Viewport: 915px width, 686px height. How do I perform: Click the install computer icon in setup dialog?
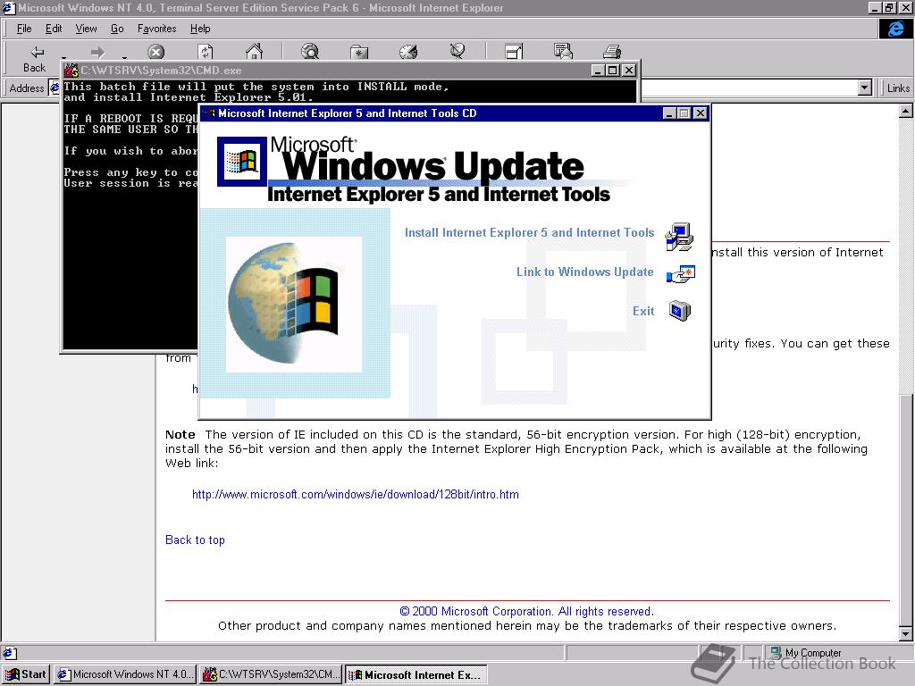tap(679, 237)
